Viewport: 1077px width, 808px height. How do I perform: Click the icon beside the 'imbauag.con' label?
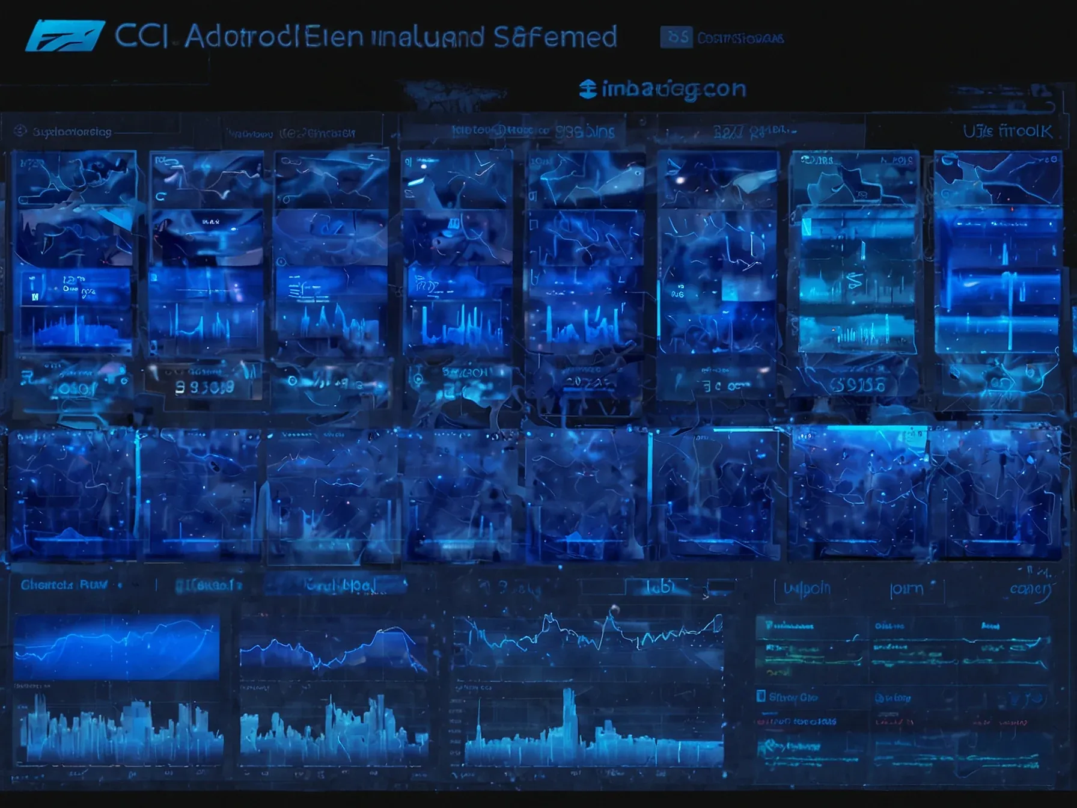587,90
